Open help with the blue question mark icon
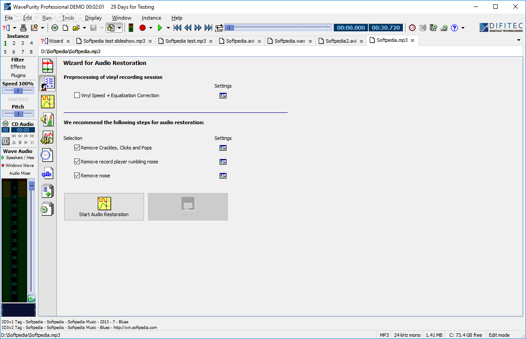This screenshot has width=526, height=339. click(x=454, y=28)
